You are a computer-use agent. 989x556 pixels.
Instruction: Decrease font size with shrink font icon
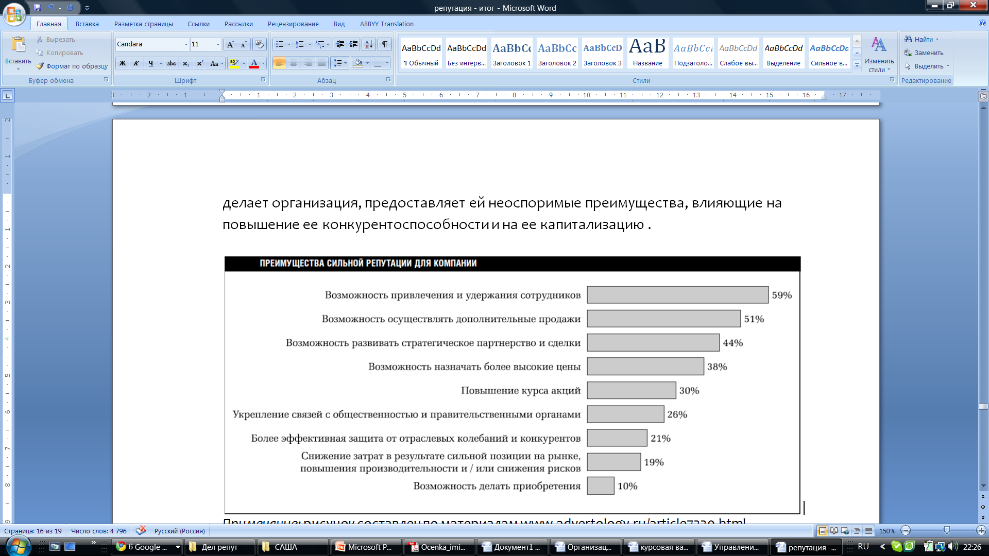tap(244, 44)
